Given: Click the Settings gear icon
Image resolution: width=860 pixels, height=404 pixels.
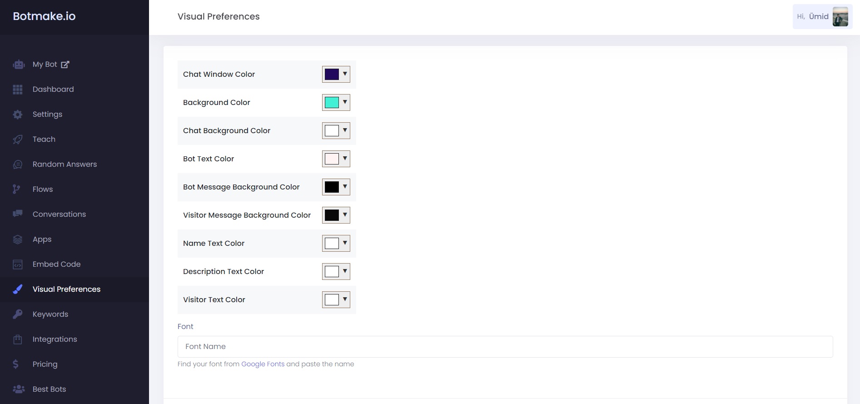Looking at the screenshot, I should click(x=18, y=115).
